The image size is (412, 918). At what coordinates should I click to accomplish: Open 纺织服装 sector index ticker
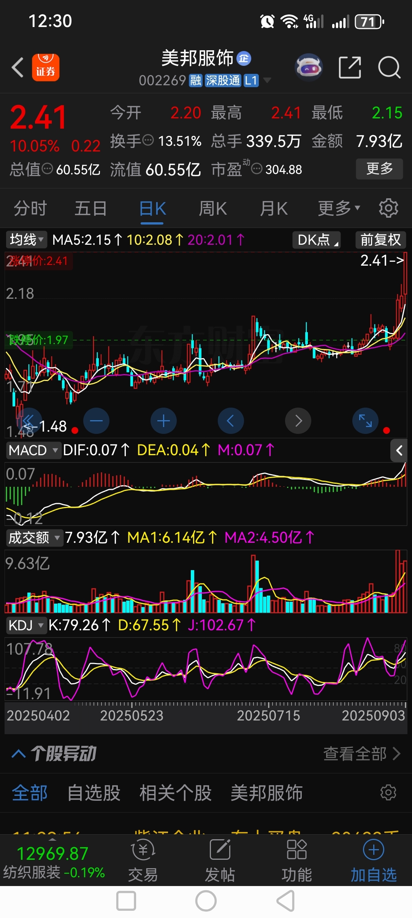[54, 862]
